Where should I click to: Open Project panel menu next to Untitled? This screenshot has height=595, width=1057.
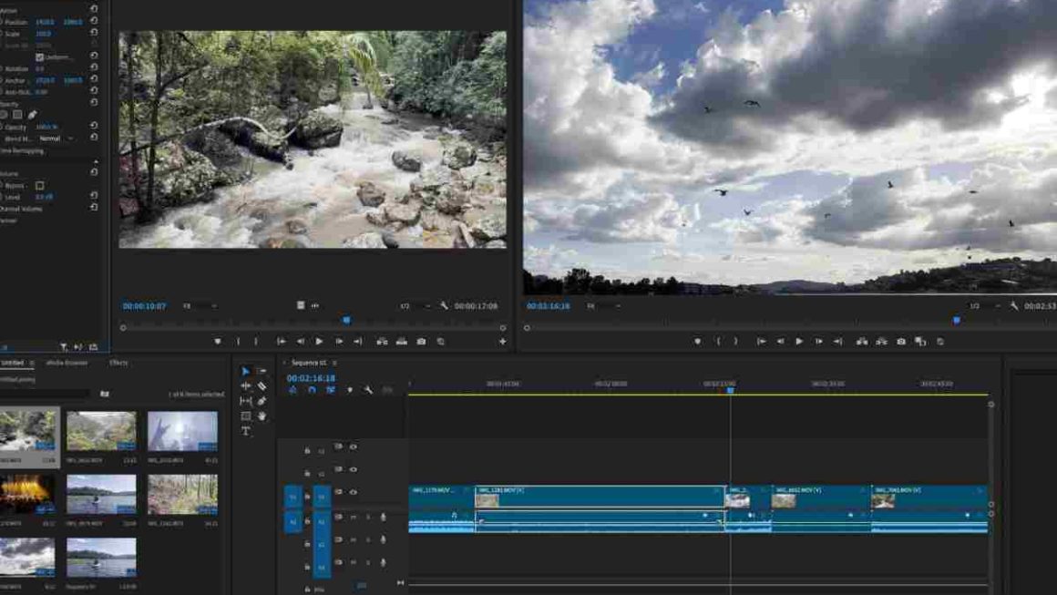point(32,364)
